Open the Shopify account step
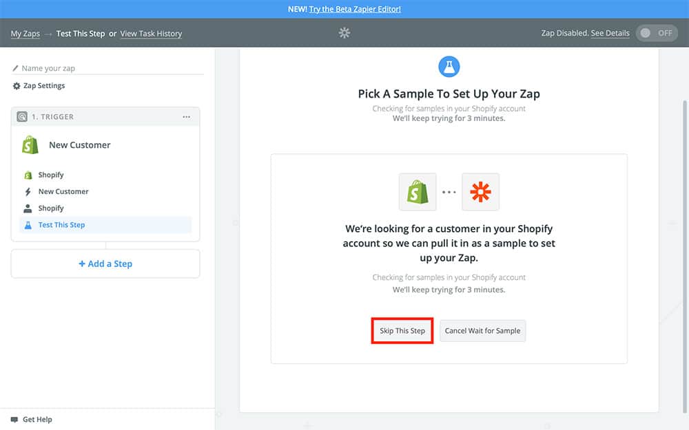689x430 pixels. 51,208
